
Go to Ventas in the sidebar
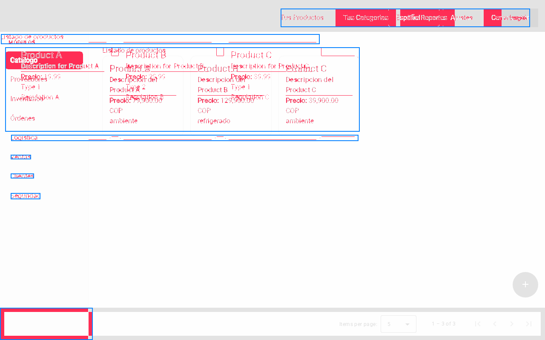point(21,157)
